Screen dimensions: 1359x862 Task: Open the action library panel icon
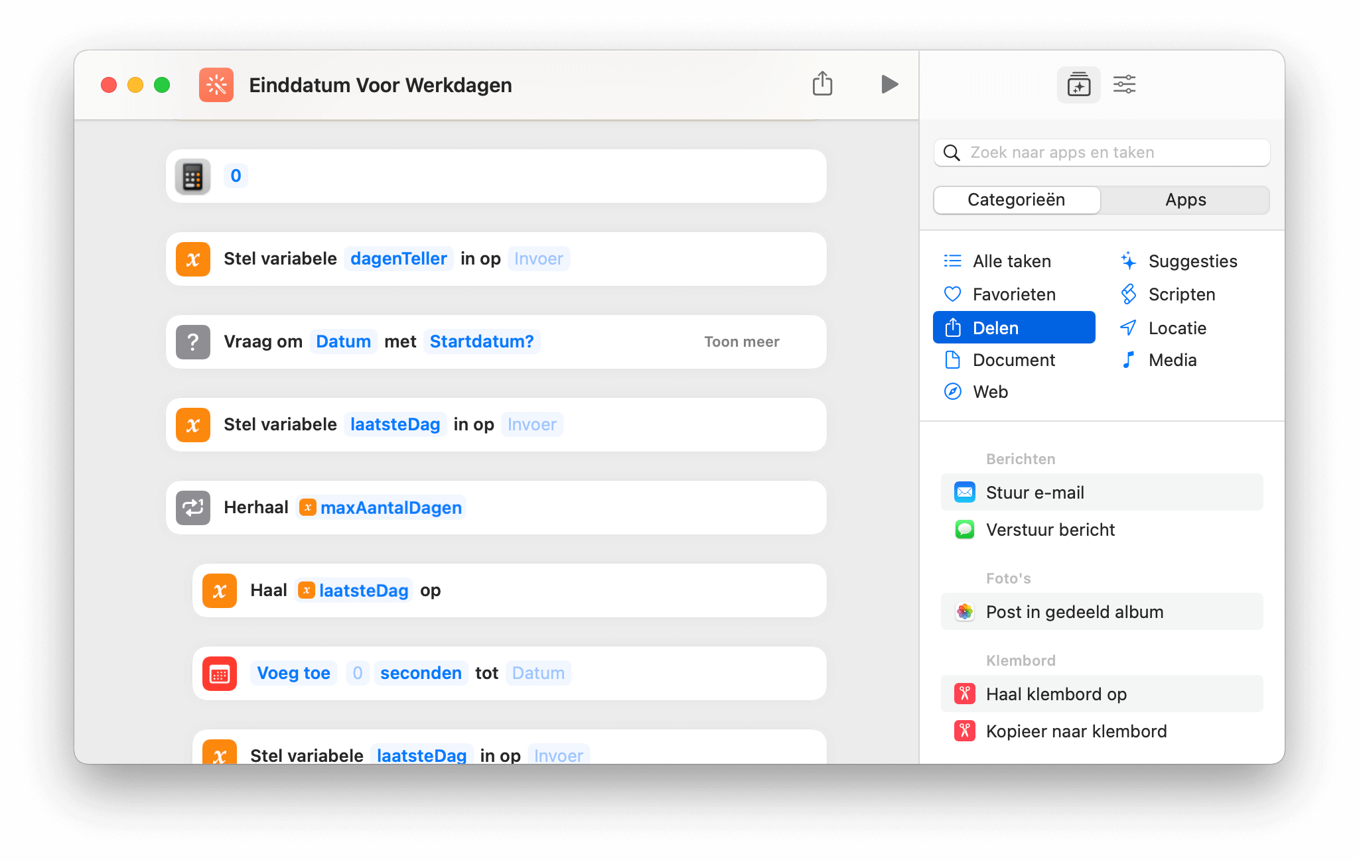1078,84
